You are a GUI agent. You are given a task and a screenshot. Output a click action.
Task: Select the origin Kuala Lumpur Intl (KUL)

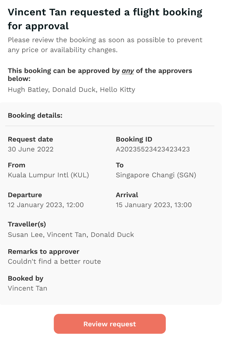[x=48, y=175]
